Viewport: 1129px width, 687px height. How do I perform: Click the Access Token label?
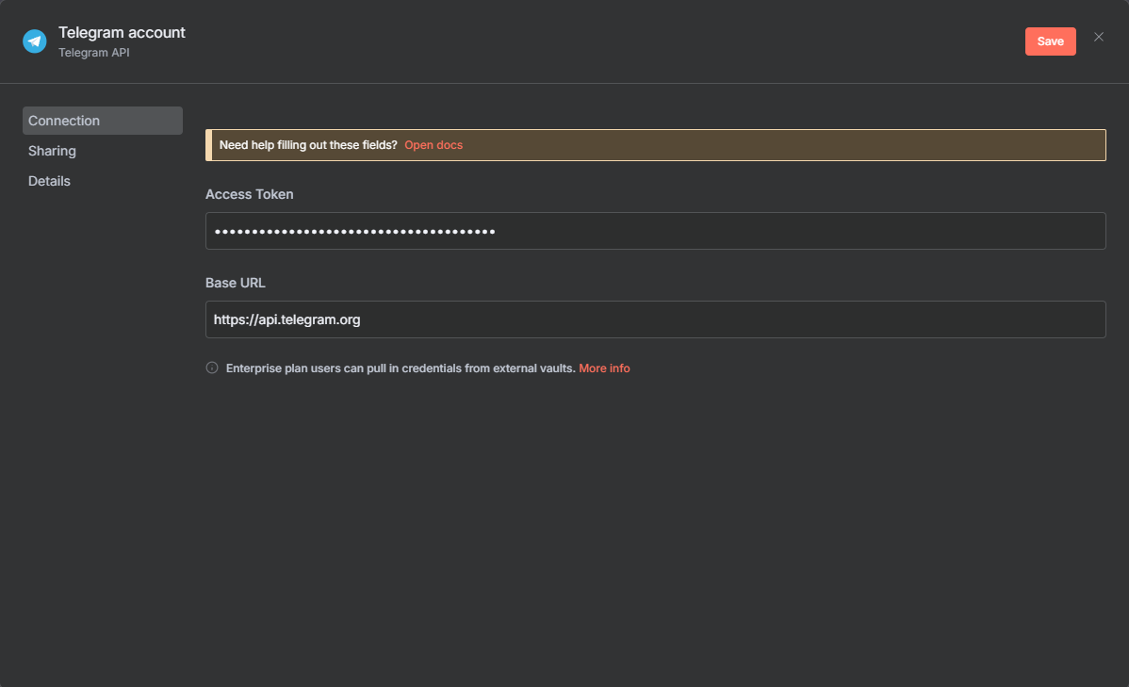pos(250,194)
